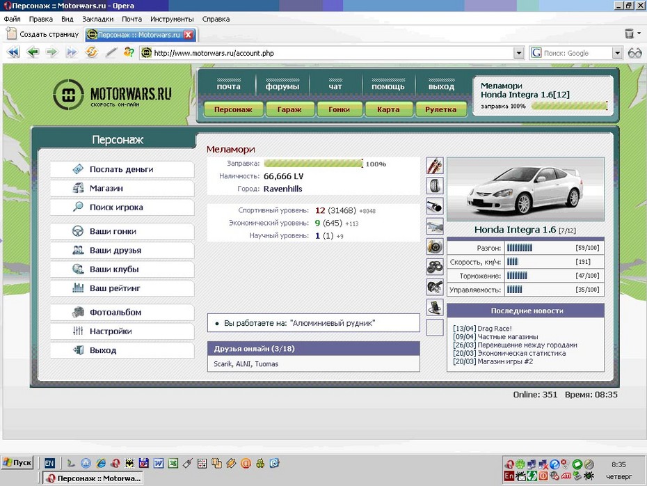Open the closed tabs trash can icon
647x486 pixels.
click(629, 33)
